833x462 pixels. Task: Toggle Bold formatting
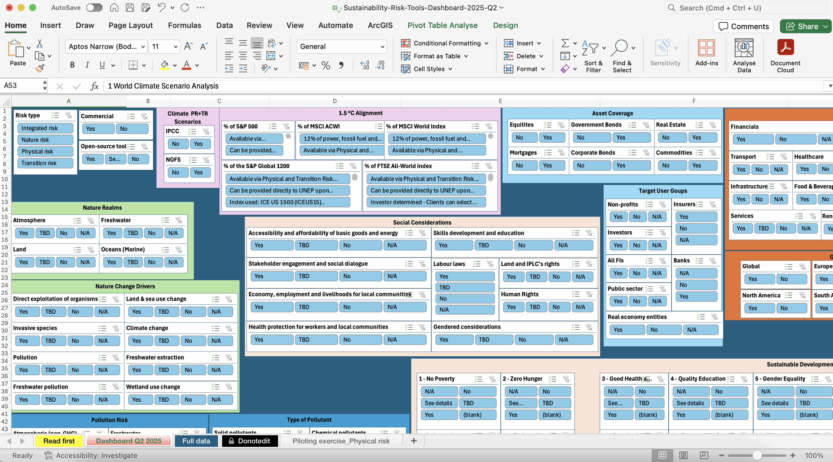tap(72, 65)
